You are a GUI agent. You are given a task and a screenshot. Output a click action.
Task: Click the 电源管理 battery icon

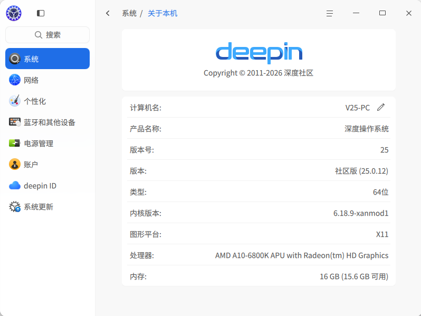click(x=14, y=143)
